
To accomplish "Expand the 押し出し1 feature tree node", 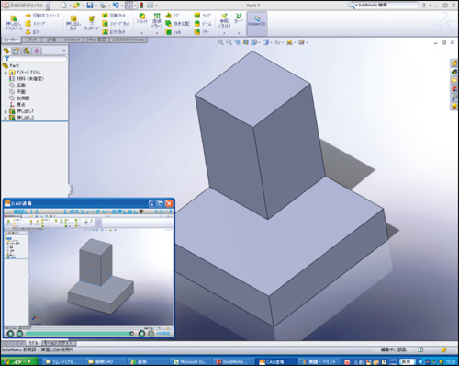I will tap(6, 111).
